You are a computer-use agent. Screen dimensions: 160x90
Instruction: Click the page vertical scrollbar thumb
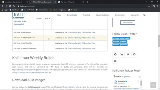coord(159,41)
